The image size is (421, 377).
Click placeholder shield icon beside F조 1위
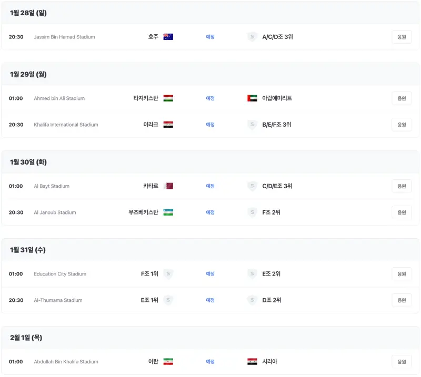tap(168, 274)
